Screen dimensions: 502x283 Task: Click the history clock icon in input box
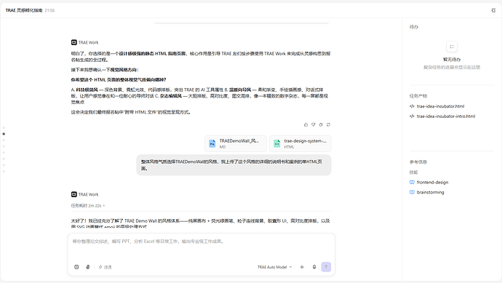pyautogui.click(x=76, y=267)
